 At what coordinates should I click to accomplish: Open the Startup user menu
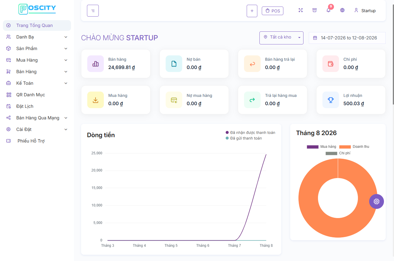(365, 11)
